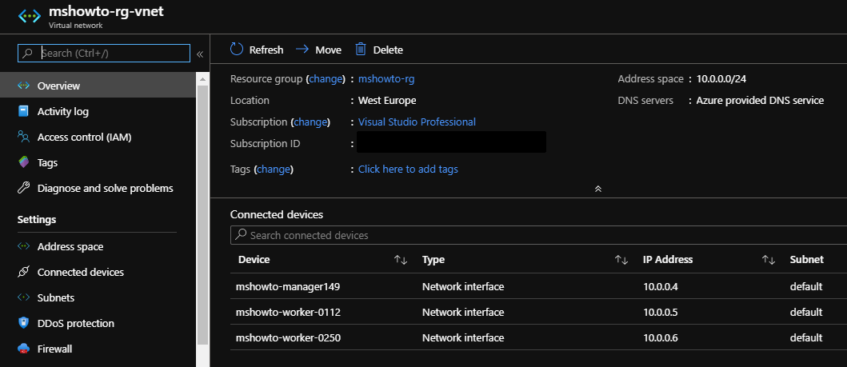The height and width of the screenshot is (367, 847).
Task: Click default subnet cell for mshowto-worker-0250
Action: coord(806,338)
